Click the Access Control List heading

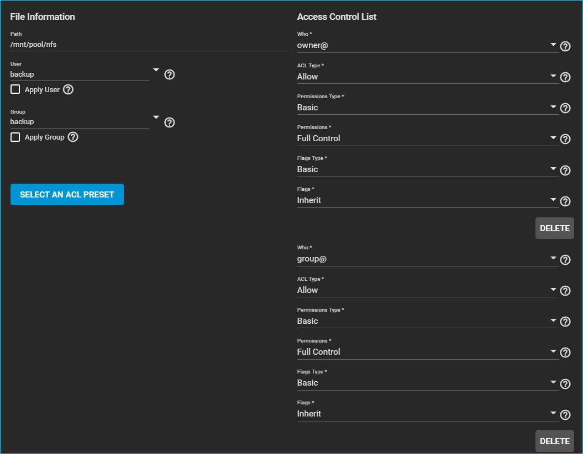click(x=337, y=17)
